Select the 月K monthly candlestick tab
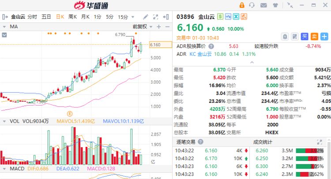331x179 pixels. coord(85,17)
